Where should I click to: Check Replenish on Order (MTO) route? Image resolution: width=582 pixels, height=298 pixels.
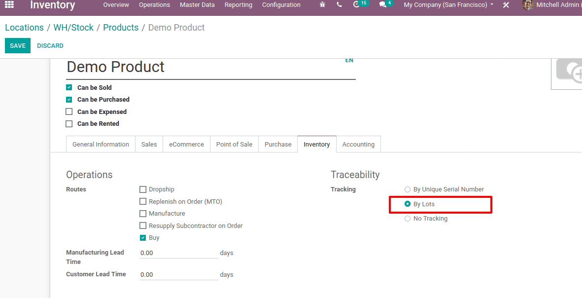(x=143, y=201)
